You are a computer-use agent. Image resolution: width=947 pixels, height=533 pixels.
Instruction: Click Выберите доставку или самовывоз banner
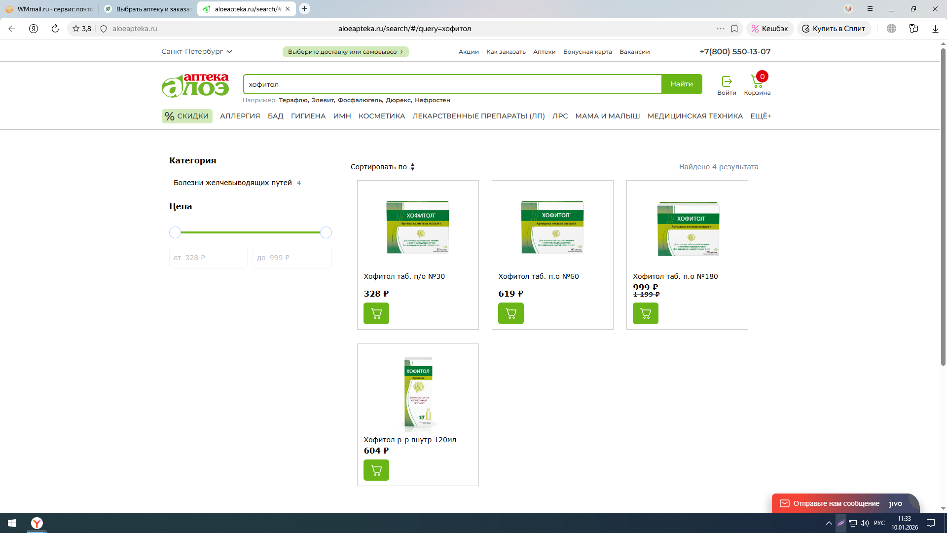click(345, 52)
